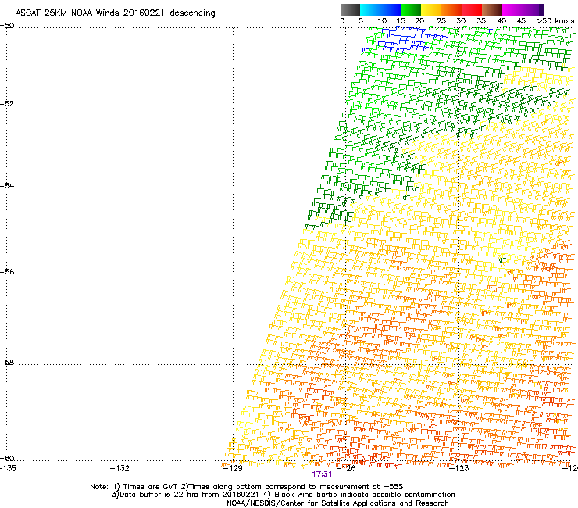Click the -123 longitude axis label
The image size is (578, 508).
(x=459, y=468)
